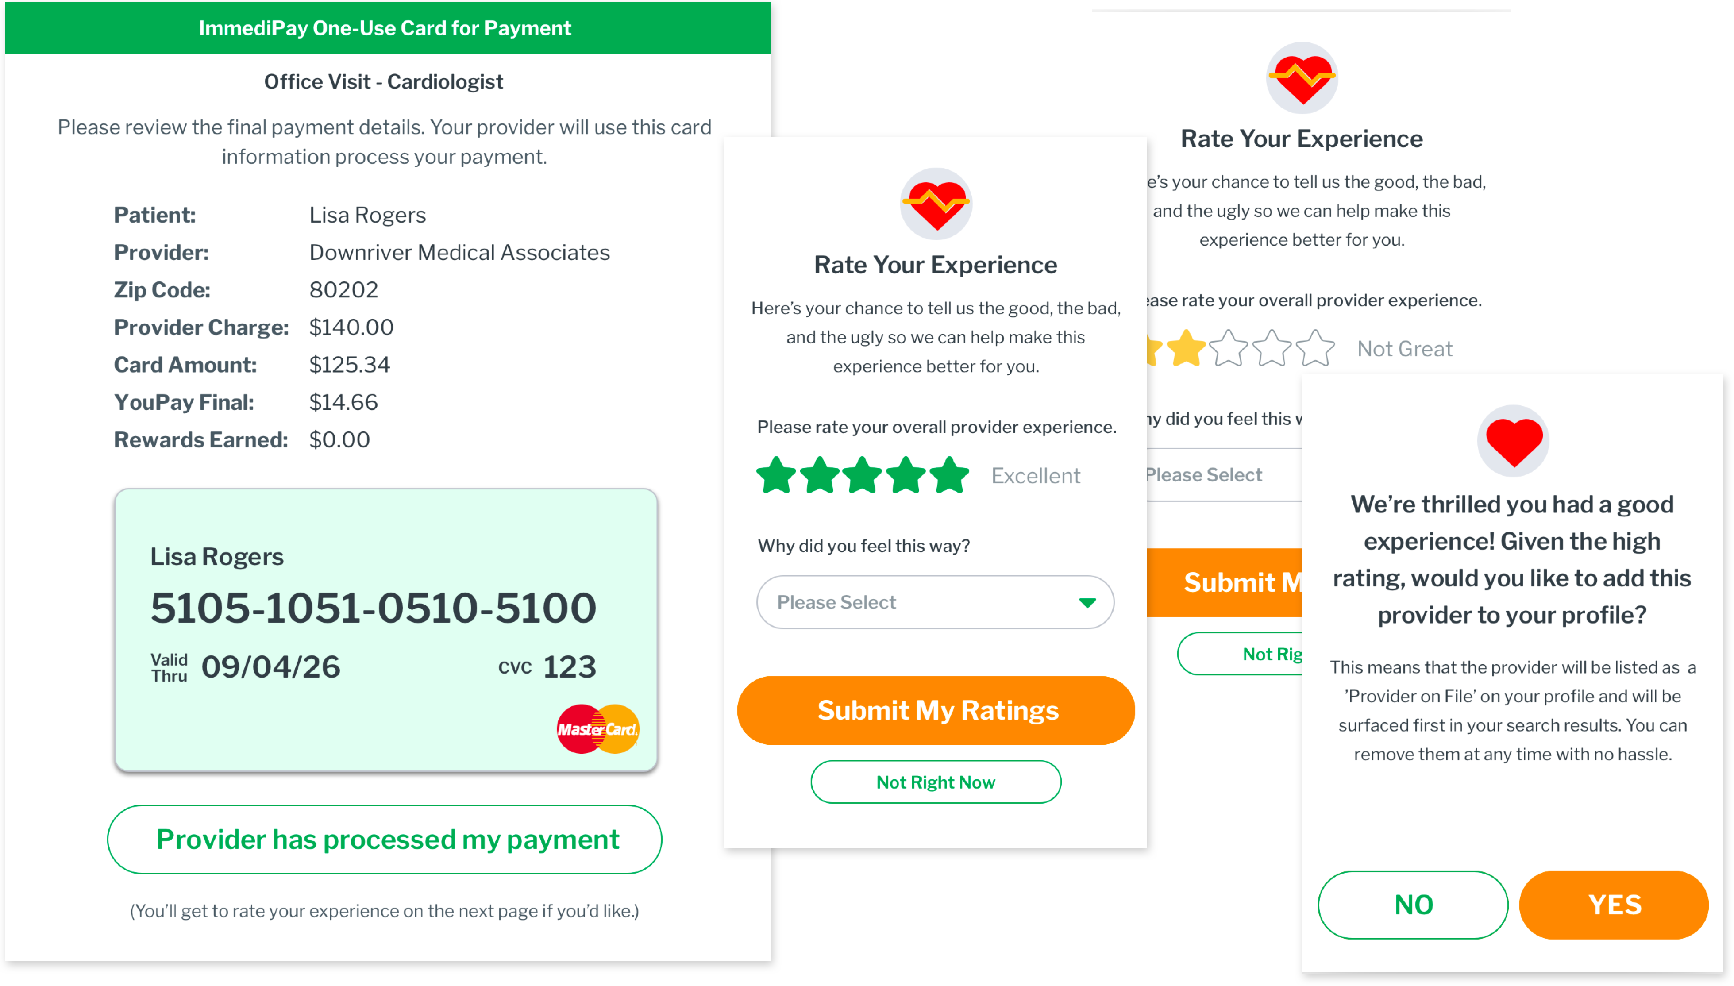Click the plain red heart icon
The image size is (1734, 986).
pyautogui.click(x=1513, y=441)
